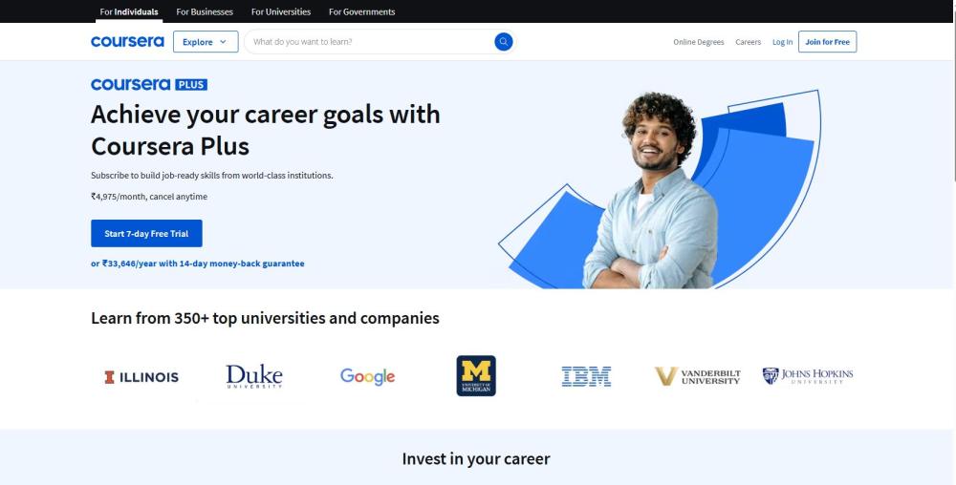
Task: Open the For Governments tab
Action: pos(361,11)
